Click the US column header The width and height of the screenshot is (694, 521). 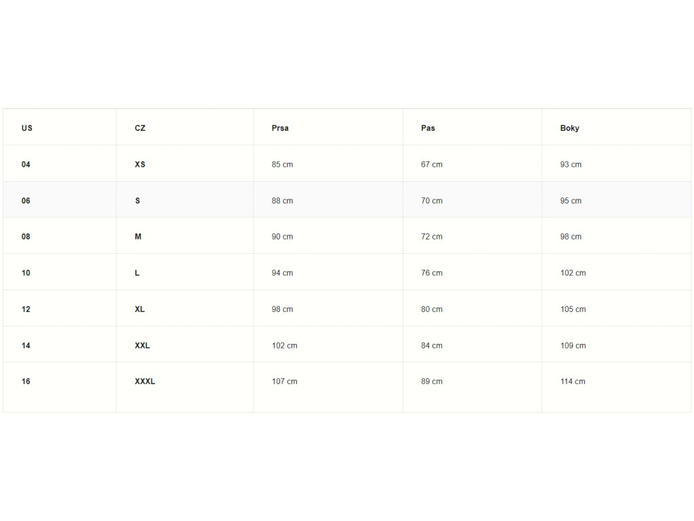27,128
